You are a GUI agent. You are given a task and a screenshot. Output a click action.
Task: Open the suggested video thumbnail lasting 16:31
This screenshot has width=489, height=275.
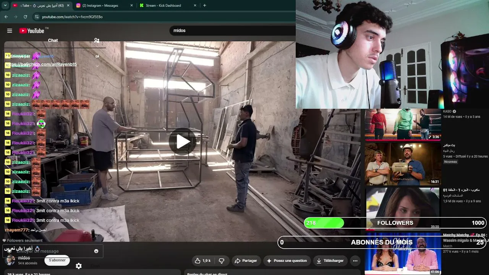coord(403,164)
